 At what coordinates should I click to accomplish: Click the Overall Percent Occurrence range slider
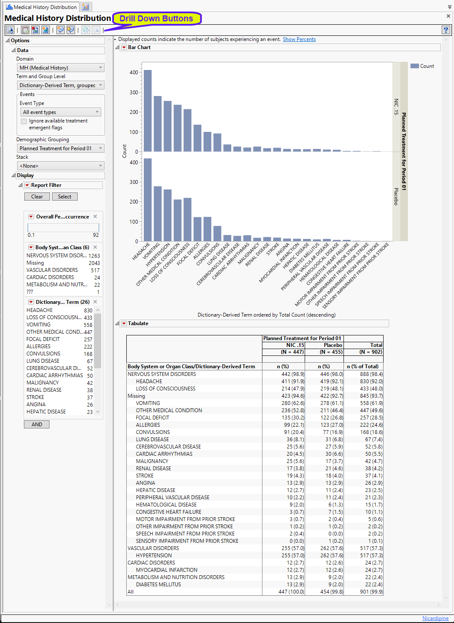click(63, 227)
